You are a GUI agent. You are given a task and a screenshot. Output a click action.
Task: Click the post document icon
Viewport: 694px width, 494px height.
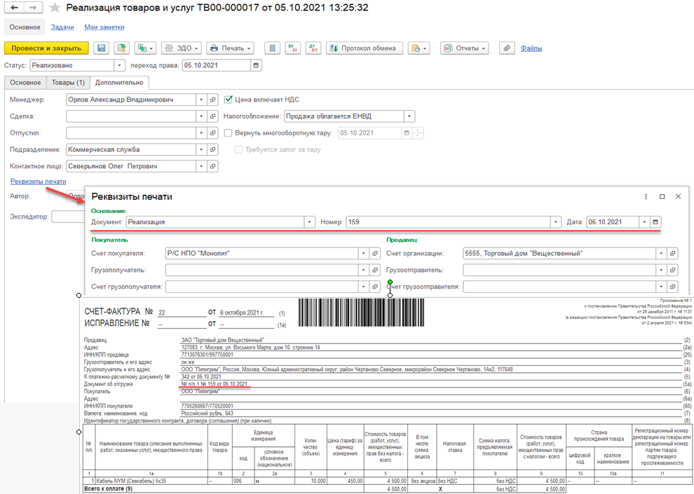121,48
